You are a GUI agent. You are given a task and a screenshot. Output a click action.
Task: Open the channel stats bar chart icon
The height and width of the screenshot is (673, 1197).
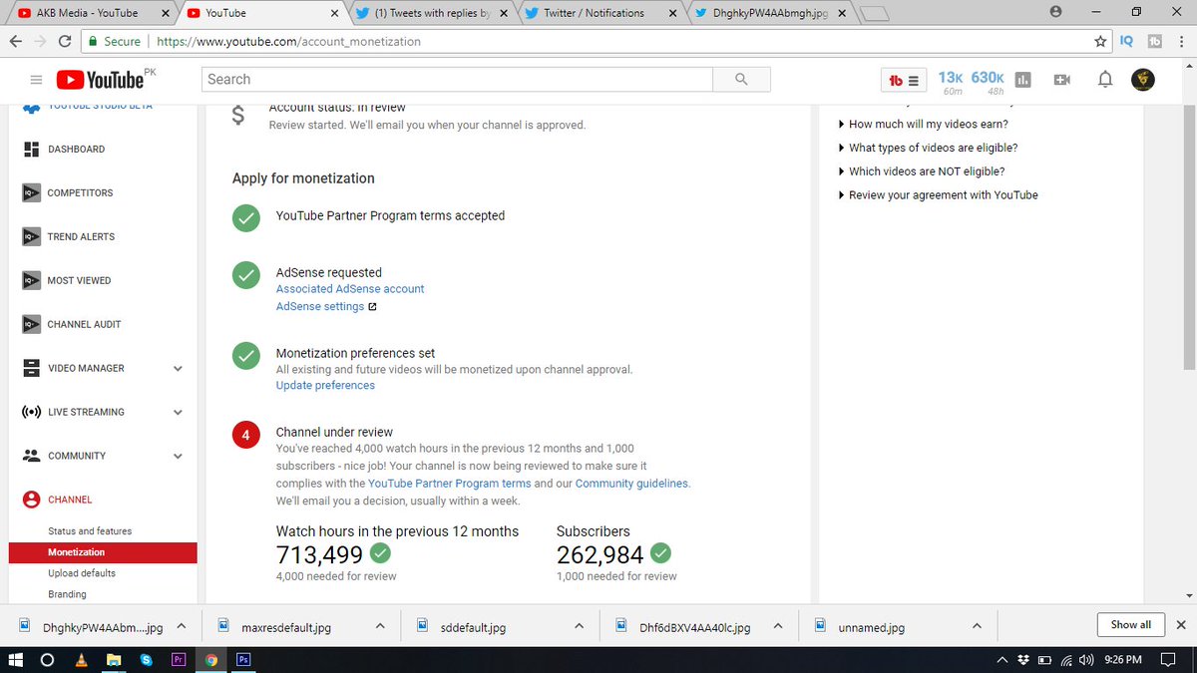[1023, 80]
